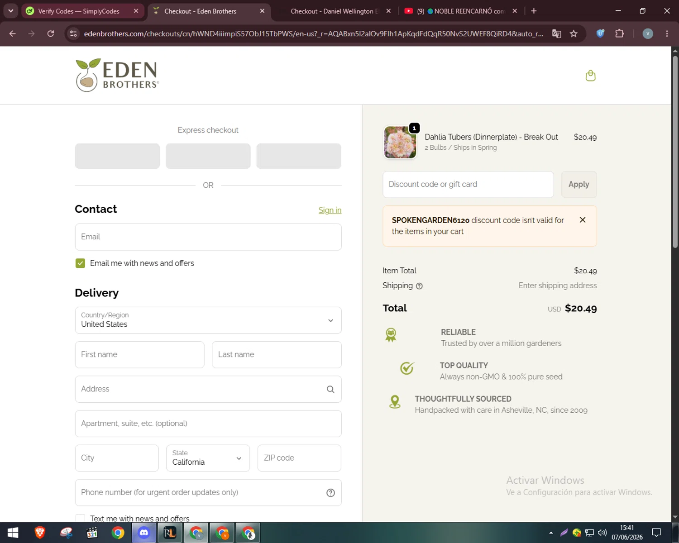Open the Bitwarden shield extension
Viewport: 679px width, 543px height.
tap(600, 33)
